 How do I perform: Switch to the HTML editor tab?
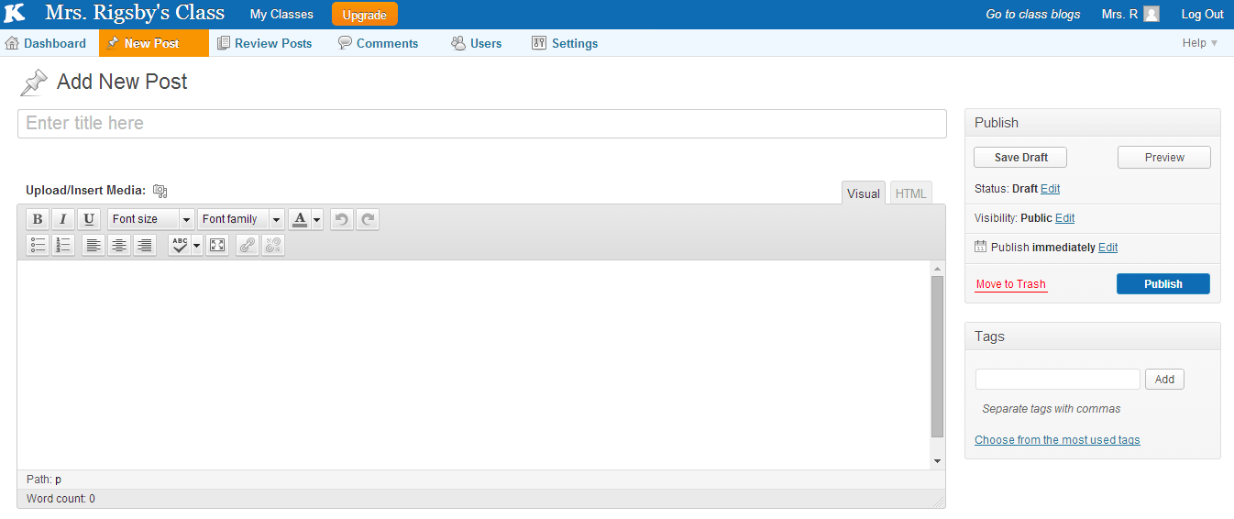(910, 193)
